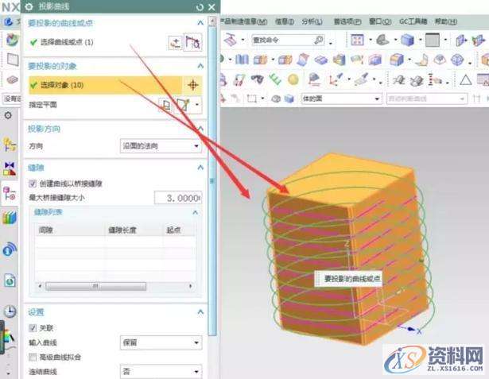Image resolution: width=489 pixels, height=379 pixels.
Task: Click the shaded cube rendering style icon
Action: tap(407, 40)
